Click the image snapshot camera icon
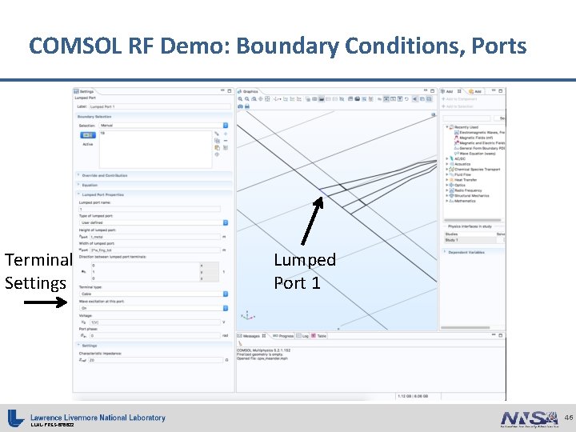The width and height of the screenshot is (576, 432). click(x=240, y=106)
